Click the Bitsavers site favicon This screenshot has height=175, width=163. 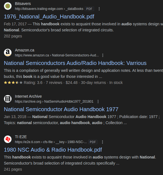[x=8, y=6]
